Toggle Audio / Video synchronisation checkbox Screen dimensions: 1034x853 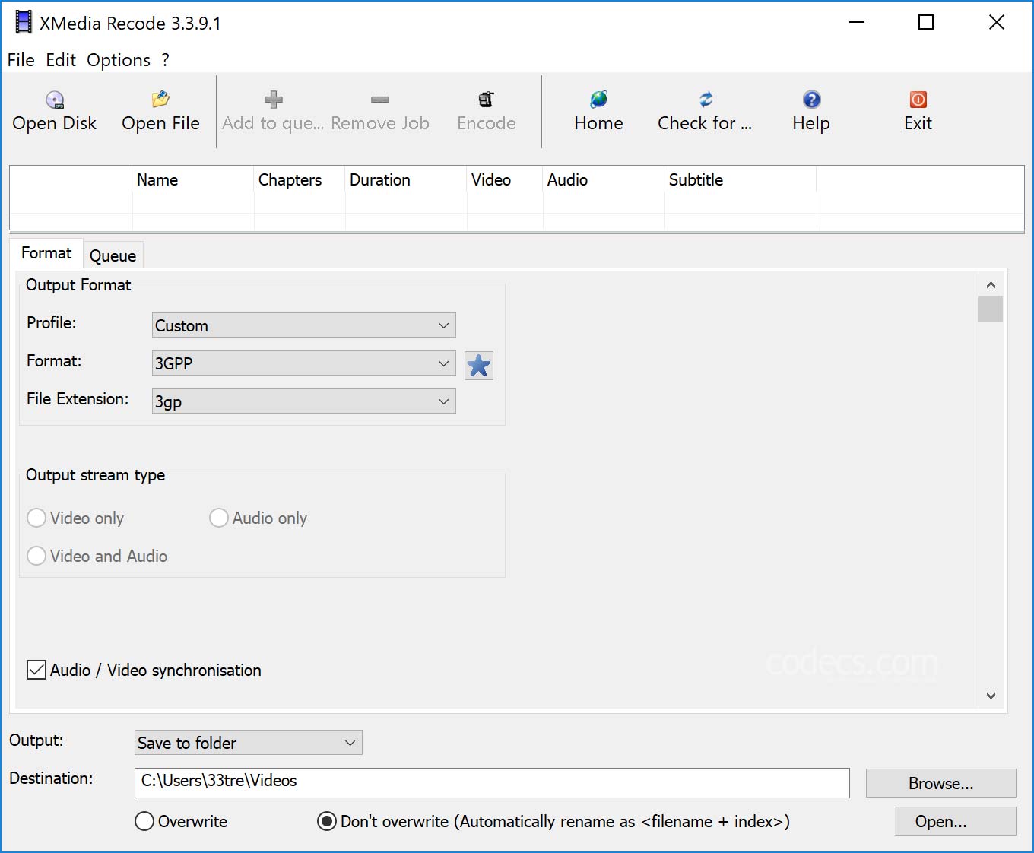pyautogui.click(x=36, y=670)
